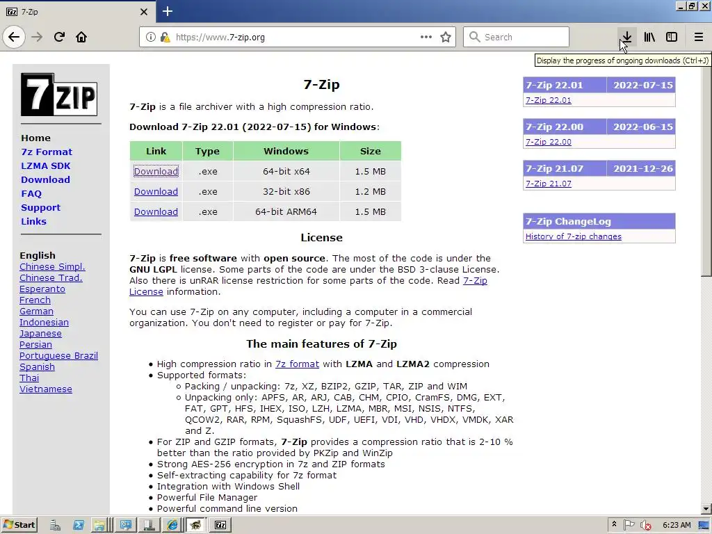Switch language to French
Viewport: 712px width, 534px height.
(x=35, y=300)
